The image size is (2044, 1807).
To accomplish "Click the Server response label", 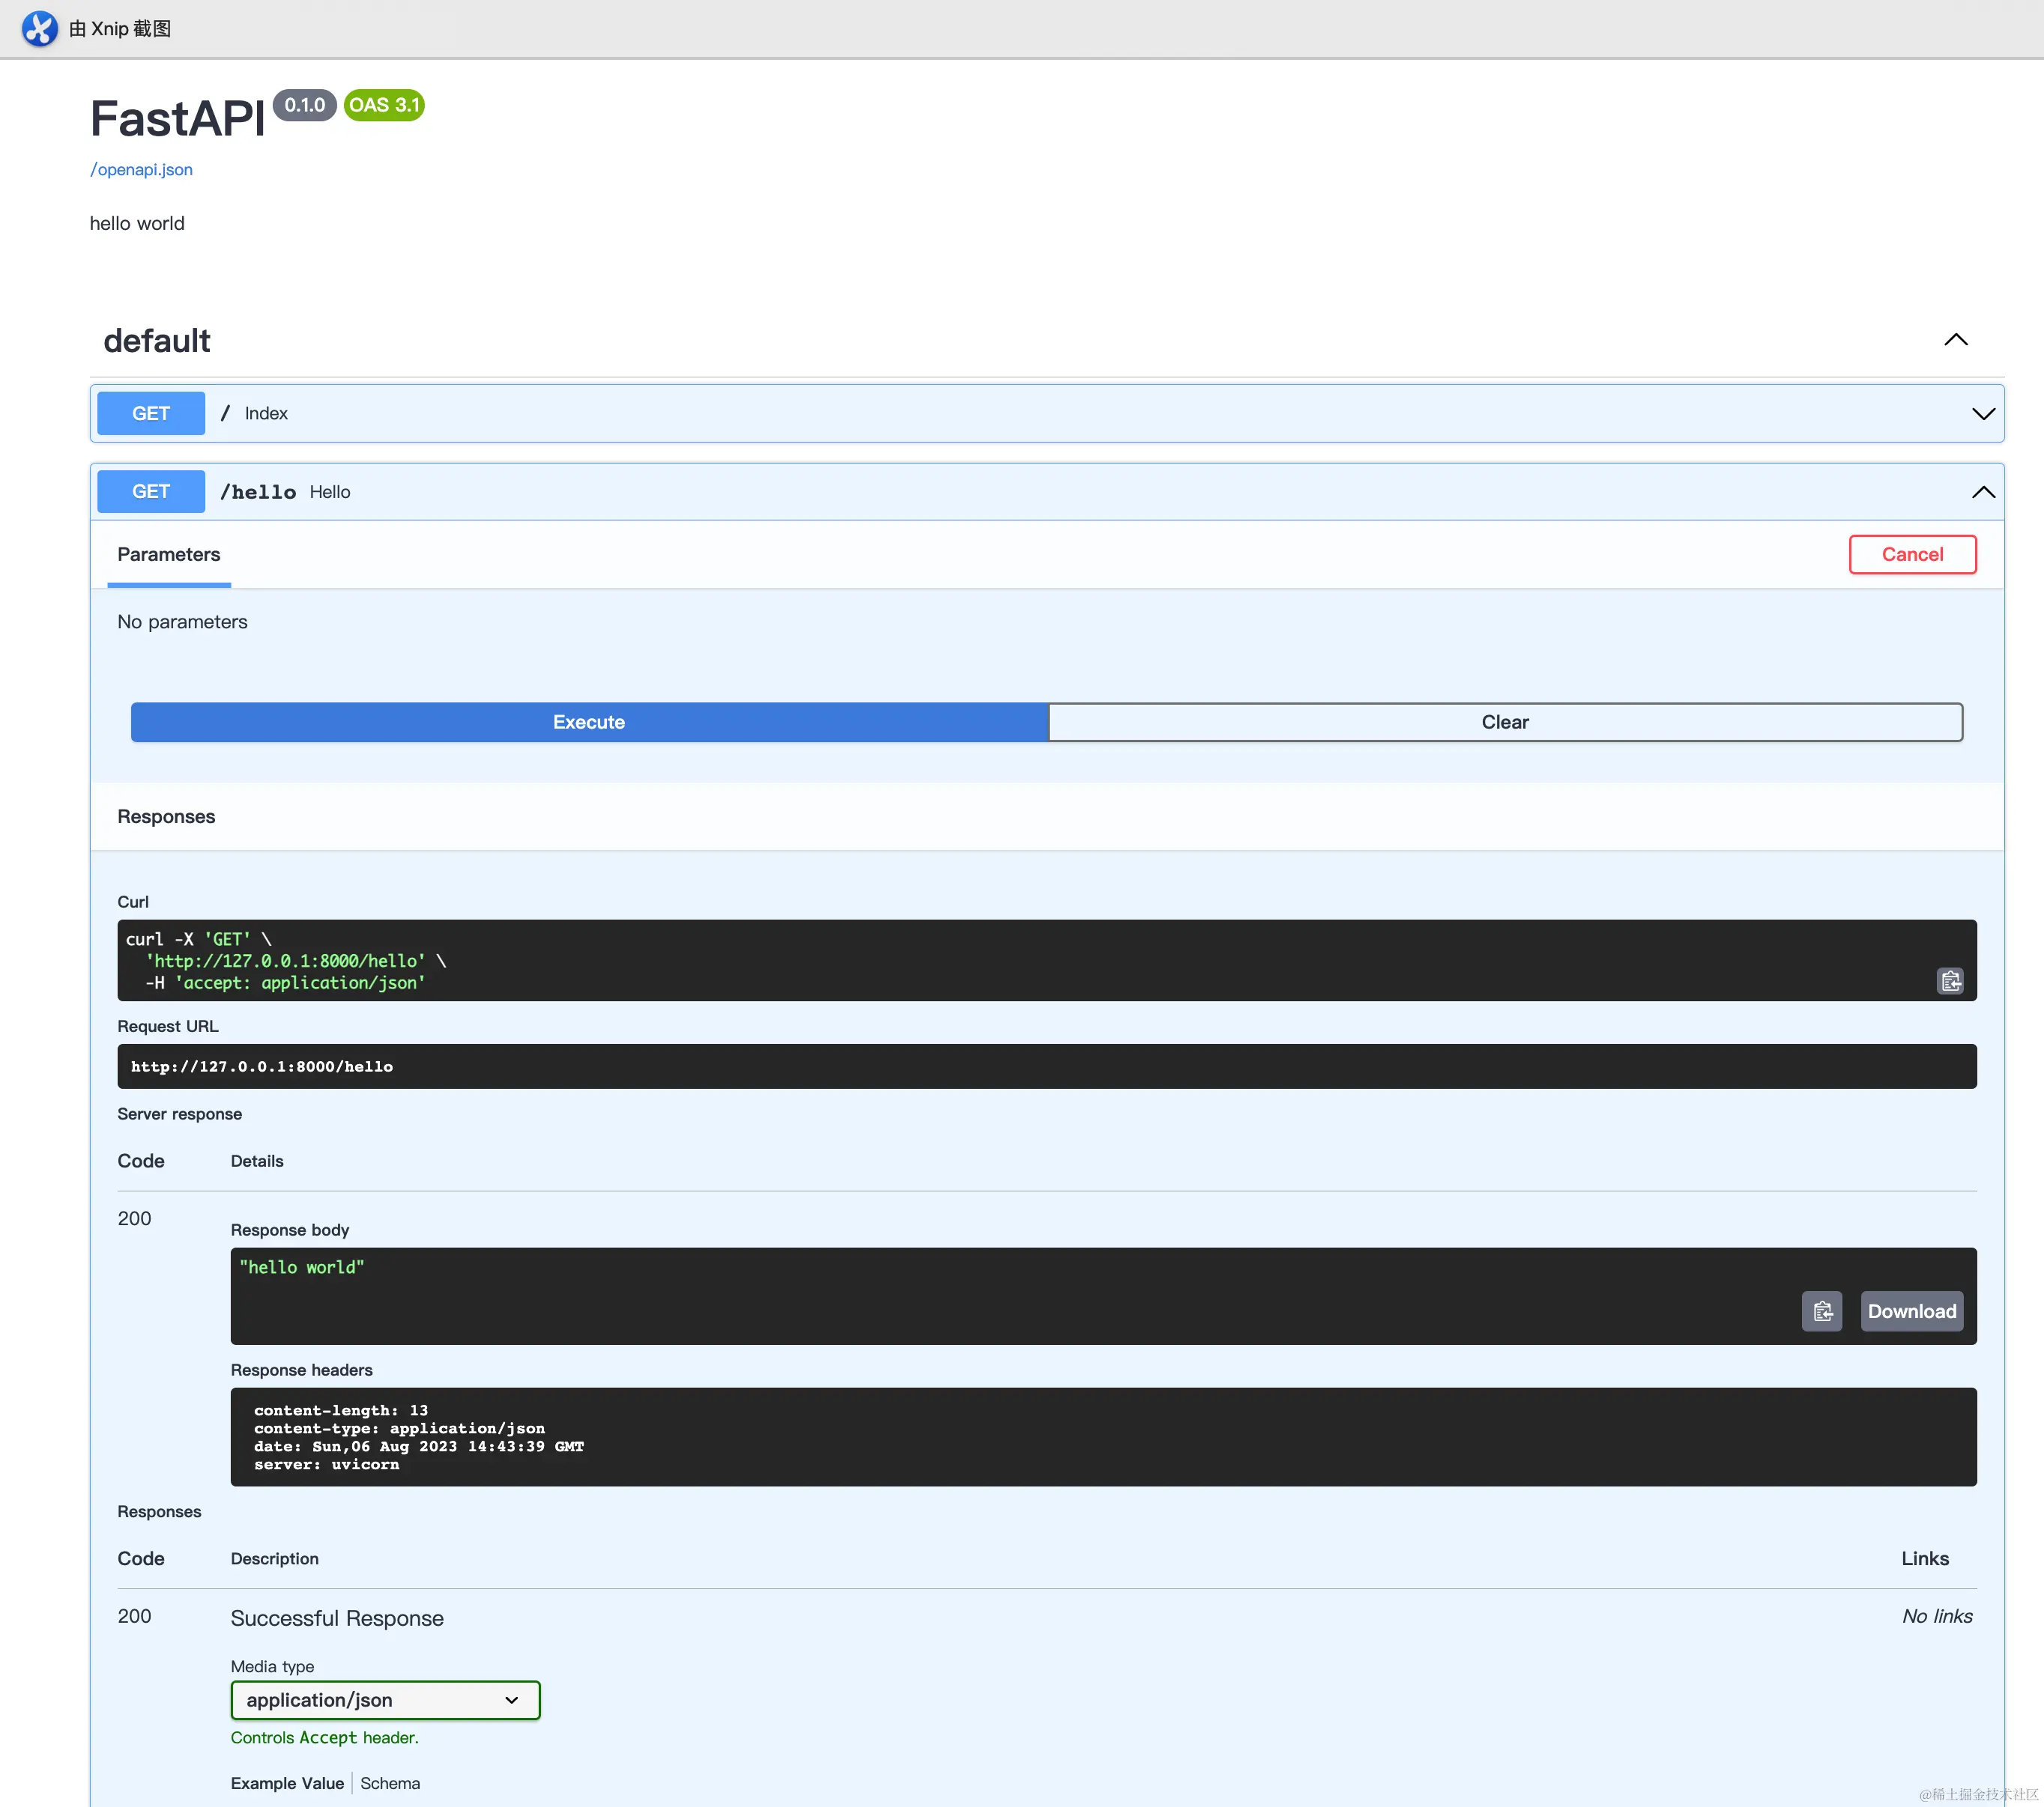I will pos(179,1114).
